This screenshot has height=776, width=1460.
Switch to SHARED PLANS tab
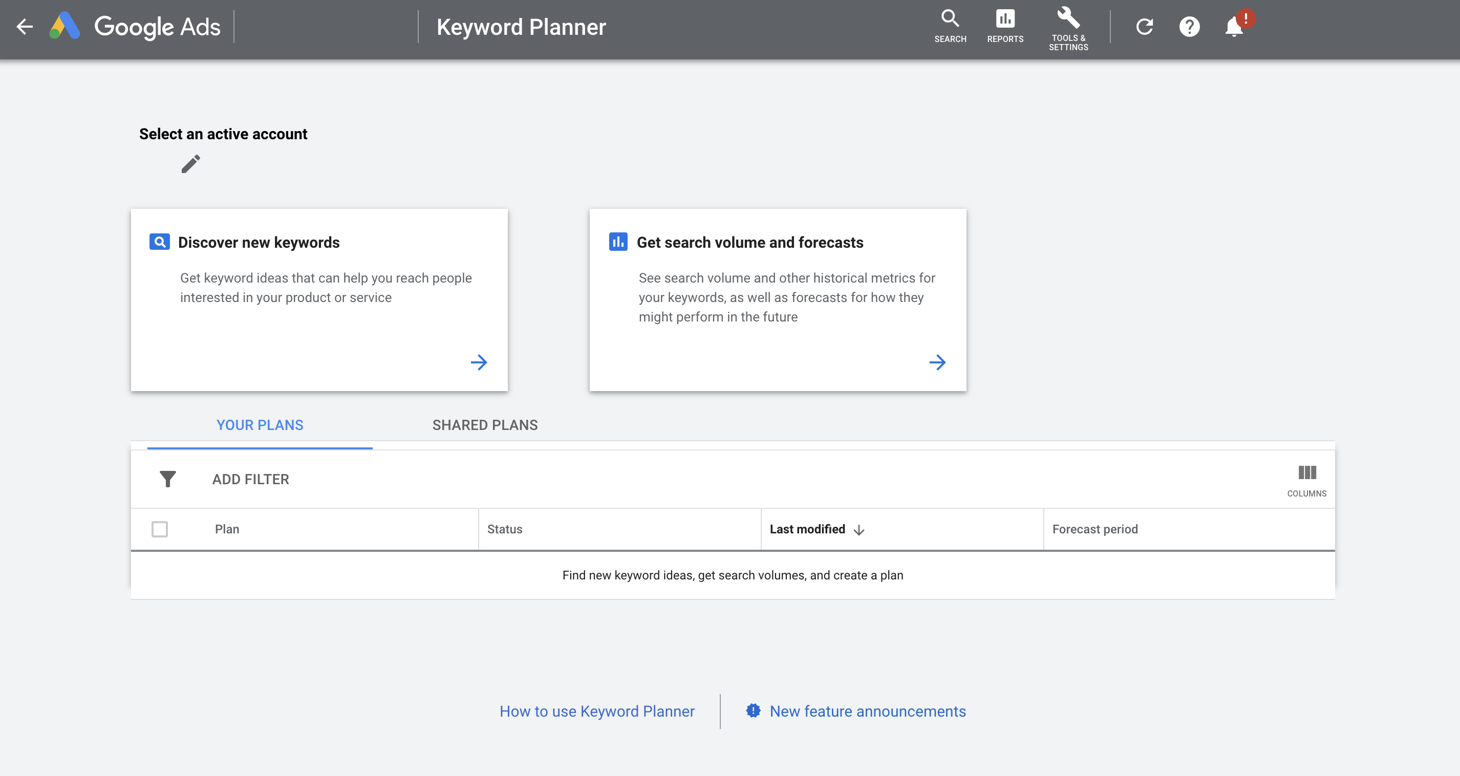pyautogui.click(x=485, y=425)
